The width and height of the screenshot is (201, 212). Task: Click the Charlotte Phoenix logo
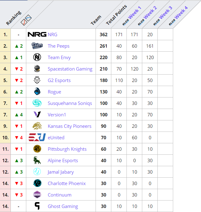click(x=37, y=183)
